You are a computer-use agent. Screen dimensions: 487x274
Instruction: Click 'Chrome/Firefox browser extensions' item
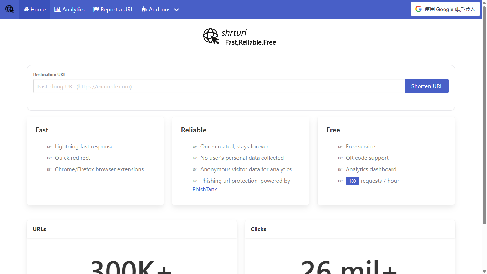click(99, 169)
